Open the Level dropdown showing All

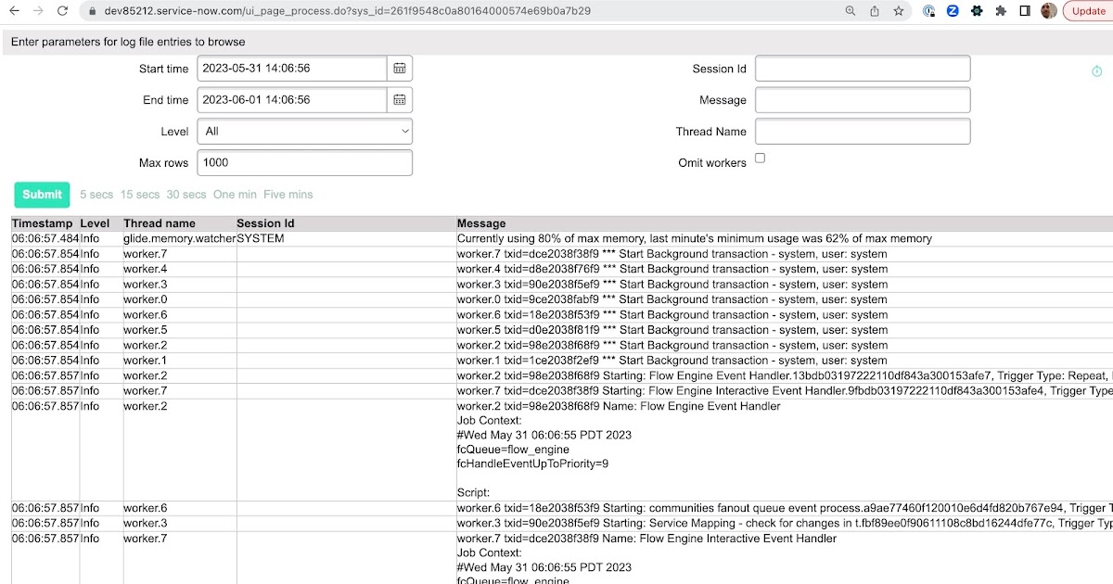click(304, 131)
